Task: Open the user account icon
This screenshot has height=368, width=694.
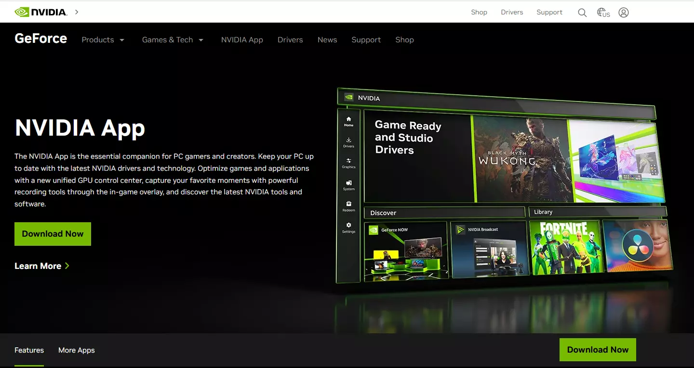Action: click(624, 13)
